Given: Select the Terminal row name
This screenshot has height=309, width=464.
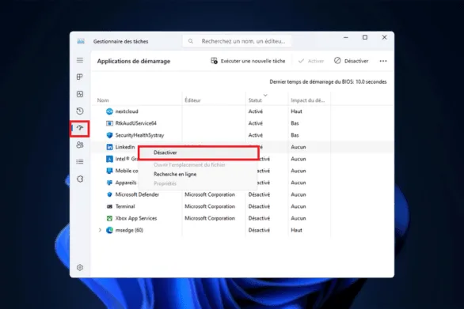Looking at the screenshot, I should click(x=125, y=206).
